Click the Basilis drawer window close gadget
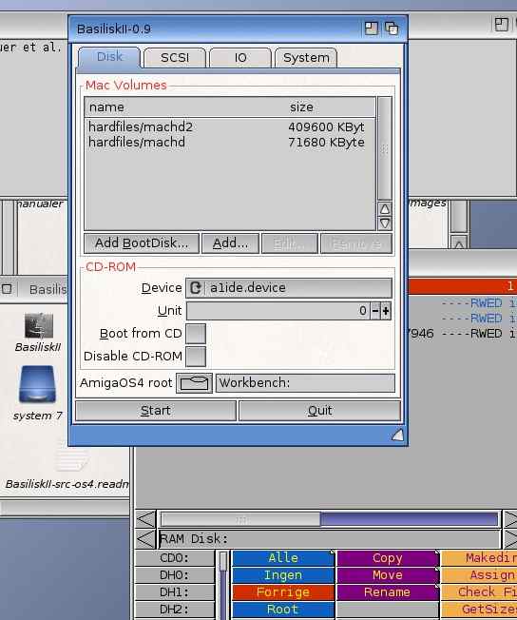517x620 pixels. coord(7,289)
